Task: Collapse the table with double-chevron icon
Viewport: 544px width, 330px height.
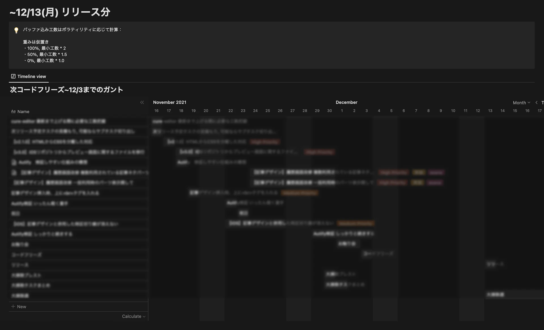Action: click(x=142, y=102)
